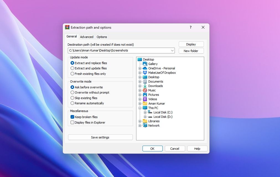280x177 pixels.
Task: Select the Local Disk (C:) drive icon
Action: [x=150, y=112]
